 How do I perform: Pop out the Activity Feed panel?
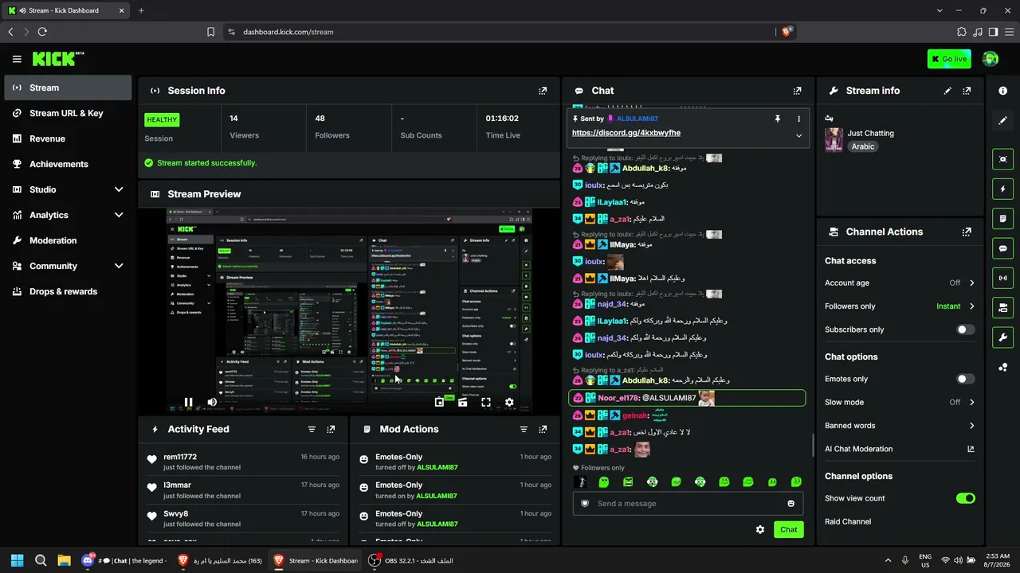(331, 429)
